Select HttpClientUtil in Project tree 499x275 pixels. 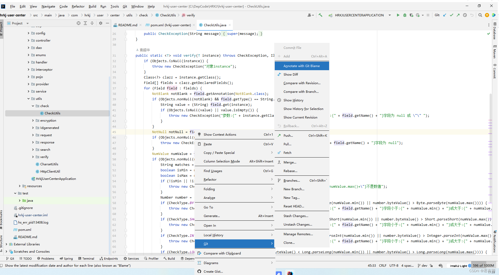pyautogui.click(x=50, y=172)
